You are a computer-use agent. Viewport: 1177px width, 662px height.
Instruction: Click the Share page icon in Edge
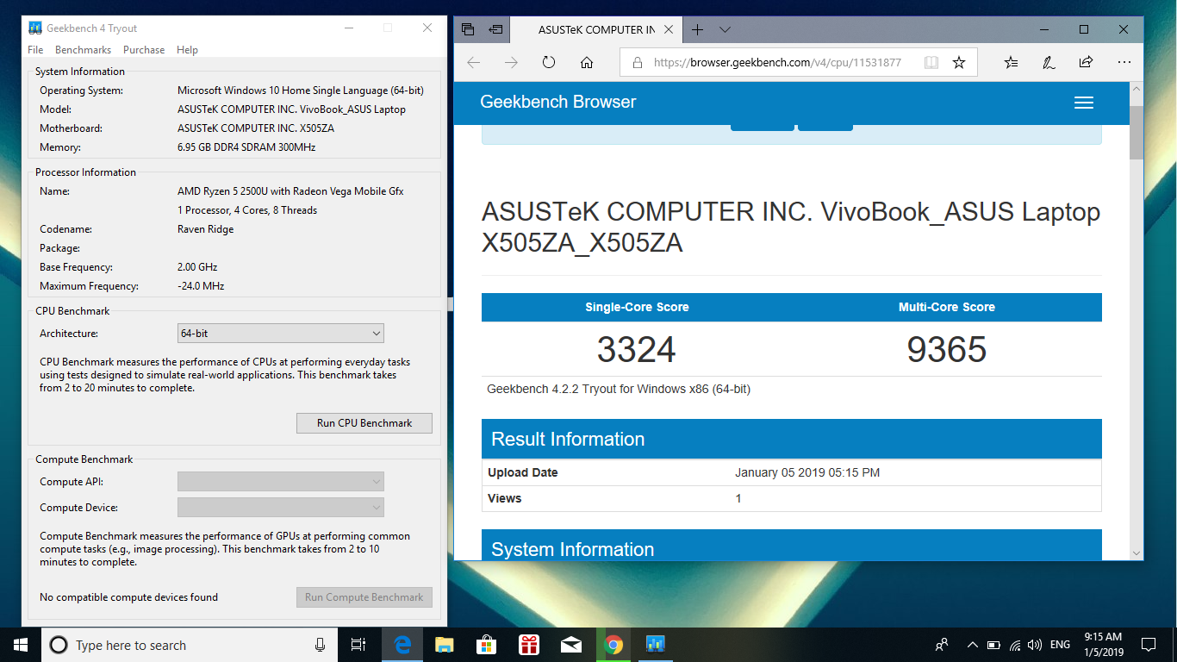[x=1086, y=62]
